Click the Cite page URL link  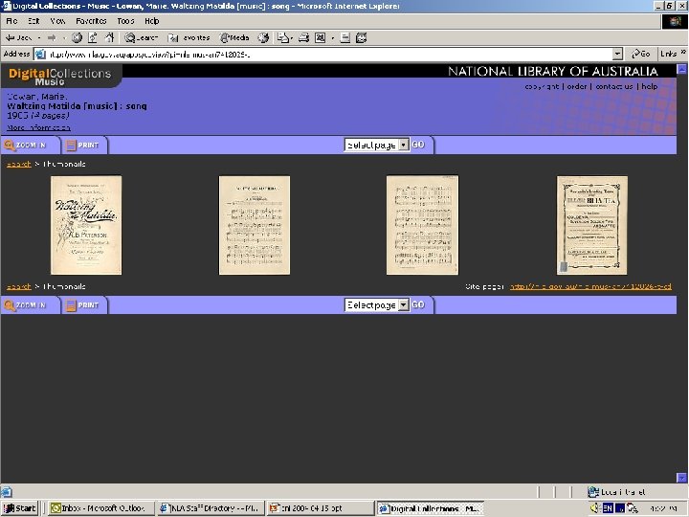coord(590,286)
